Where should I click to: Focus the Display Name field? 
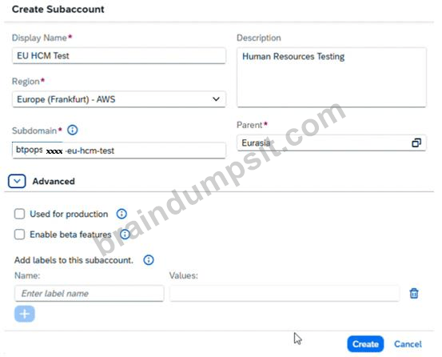(x=119, y=55)
